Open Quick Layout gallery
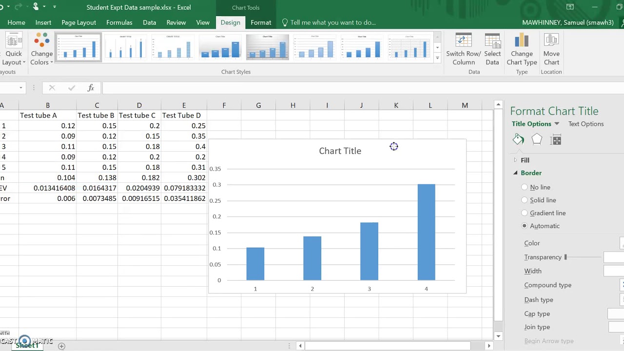624x351 pixels. point(13,49)
